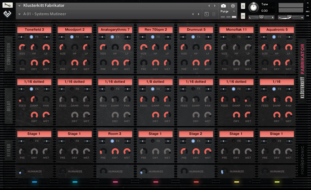
Task: Open the Purge dropdown arrow
Action: pyautogui.click(x=234, y=11)
